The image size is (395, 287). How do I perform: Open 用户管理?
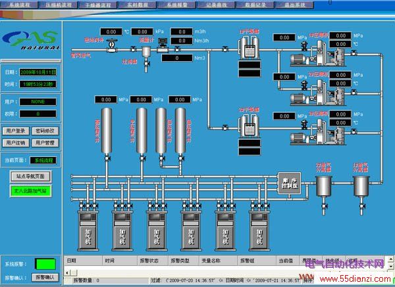[x=45, y=143]
